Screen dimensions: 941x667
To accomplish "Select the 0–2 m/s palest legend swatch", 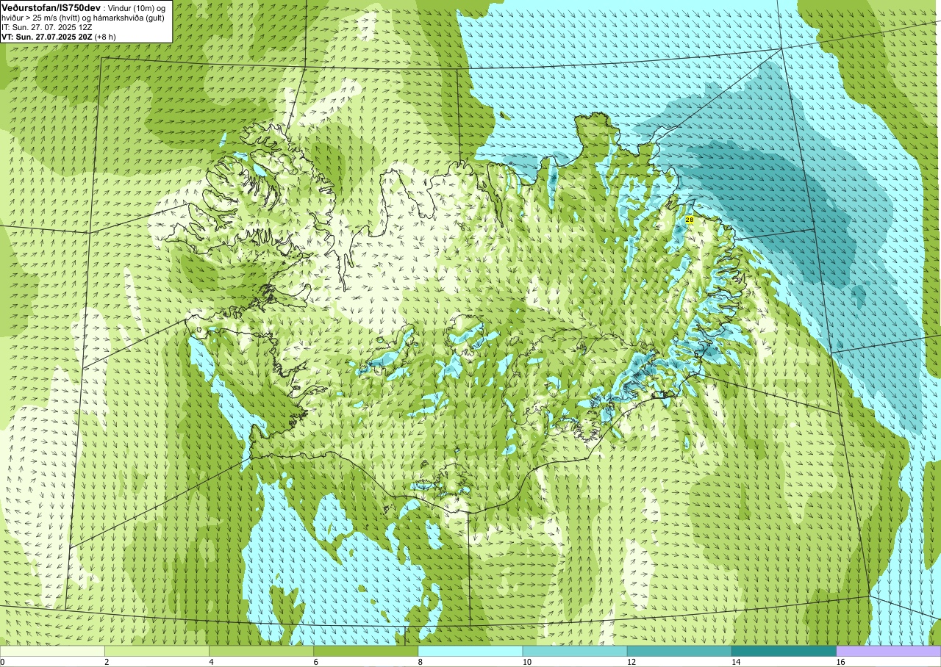I will coord(52,651).
